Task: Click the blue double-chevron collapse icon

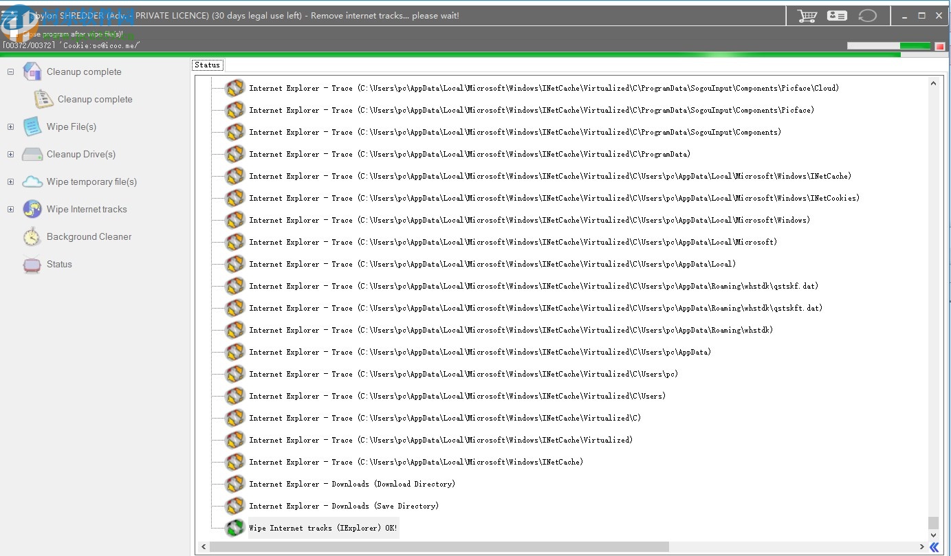Action: coord(934,547)
